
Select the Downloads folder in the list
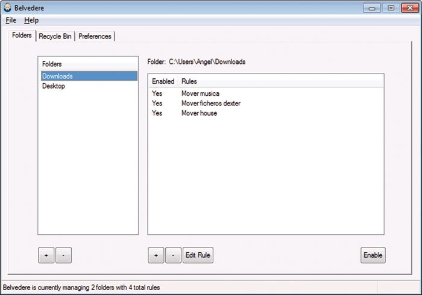(x=89, y=76)
